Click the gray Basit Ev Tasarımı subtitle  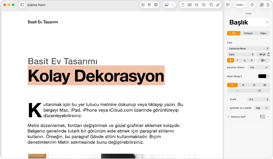tap(62, 61)
